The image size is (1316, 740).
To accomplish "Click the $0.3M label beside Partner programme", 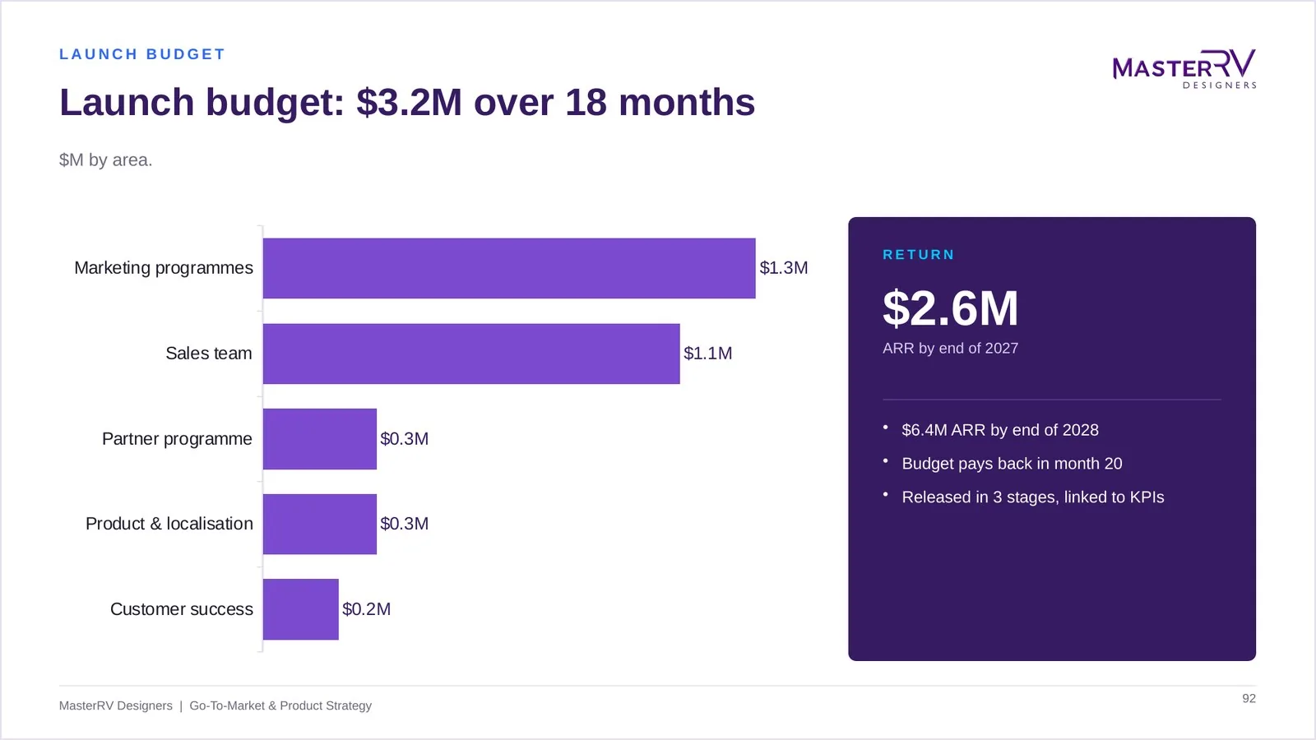I will pos(405,439).
